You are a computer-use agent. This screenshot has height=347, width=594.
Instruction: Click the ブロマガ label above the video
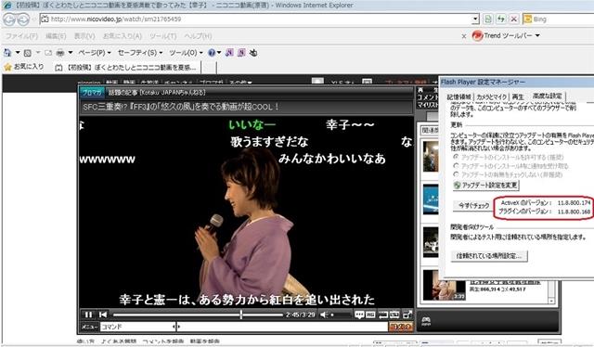pos(92,93)
